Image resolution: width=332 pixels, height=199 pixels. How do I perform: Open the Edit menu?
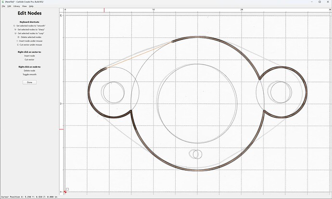point(9,6)
